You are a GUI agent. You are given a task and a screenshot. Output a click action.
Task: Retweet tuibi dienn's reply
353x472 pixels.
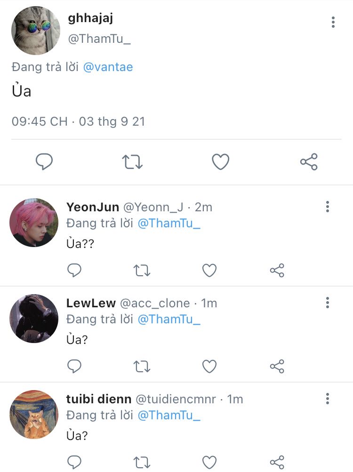142,463
